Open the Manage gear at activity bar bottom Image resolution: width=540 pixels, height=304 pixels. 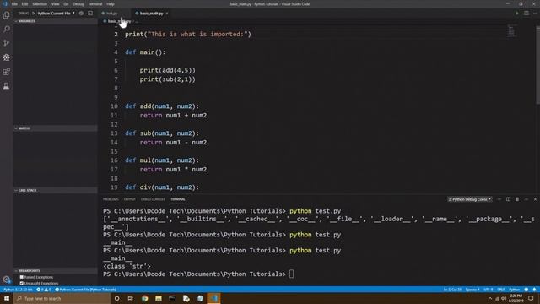(x=6, y=280)
